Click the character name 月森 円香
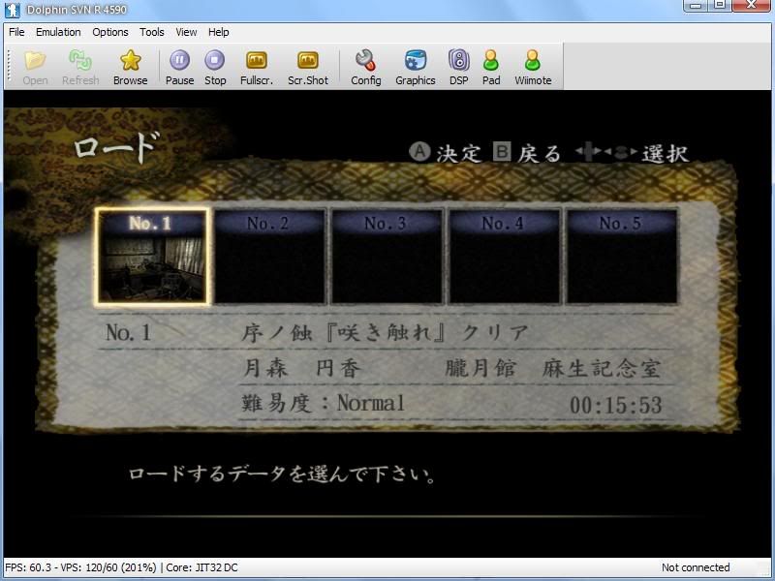 (302, 369)
